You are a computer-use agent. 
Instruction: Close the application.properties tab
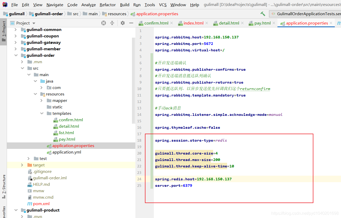[x=331, y=23]
